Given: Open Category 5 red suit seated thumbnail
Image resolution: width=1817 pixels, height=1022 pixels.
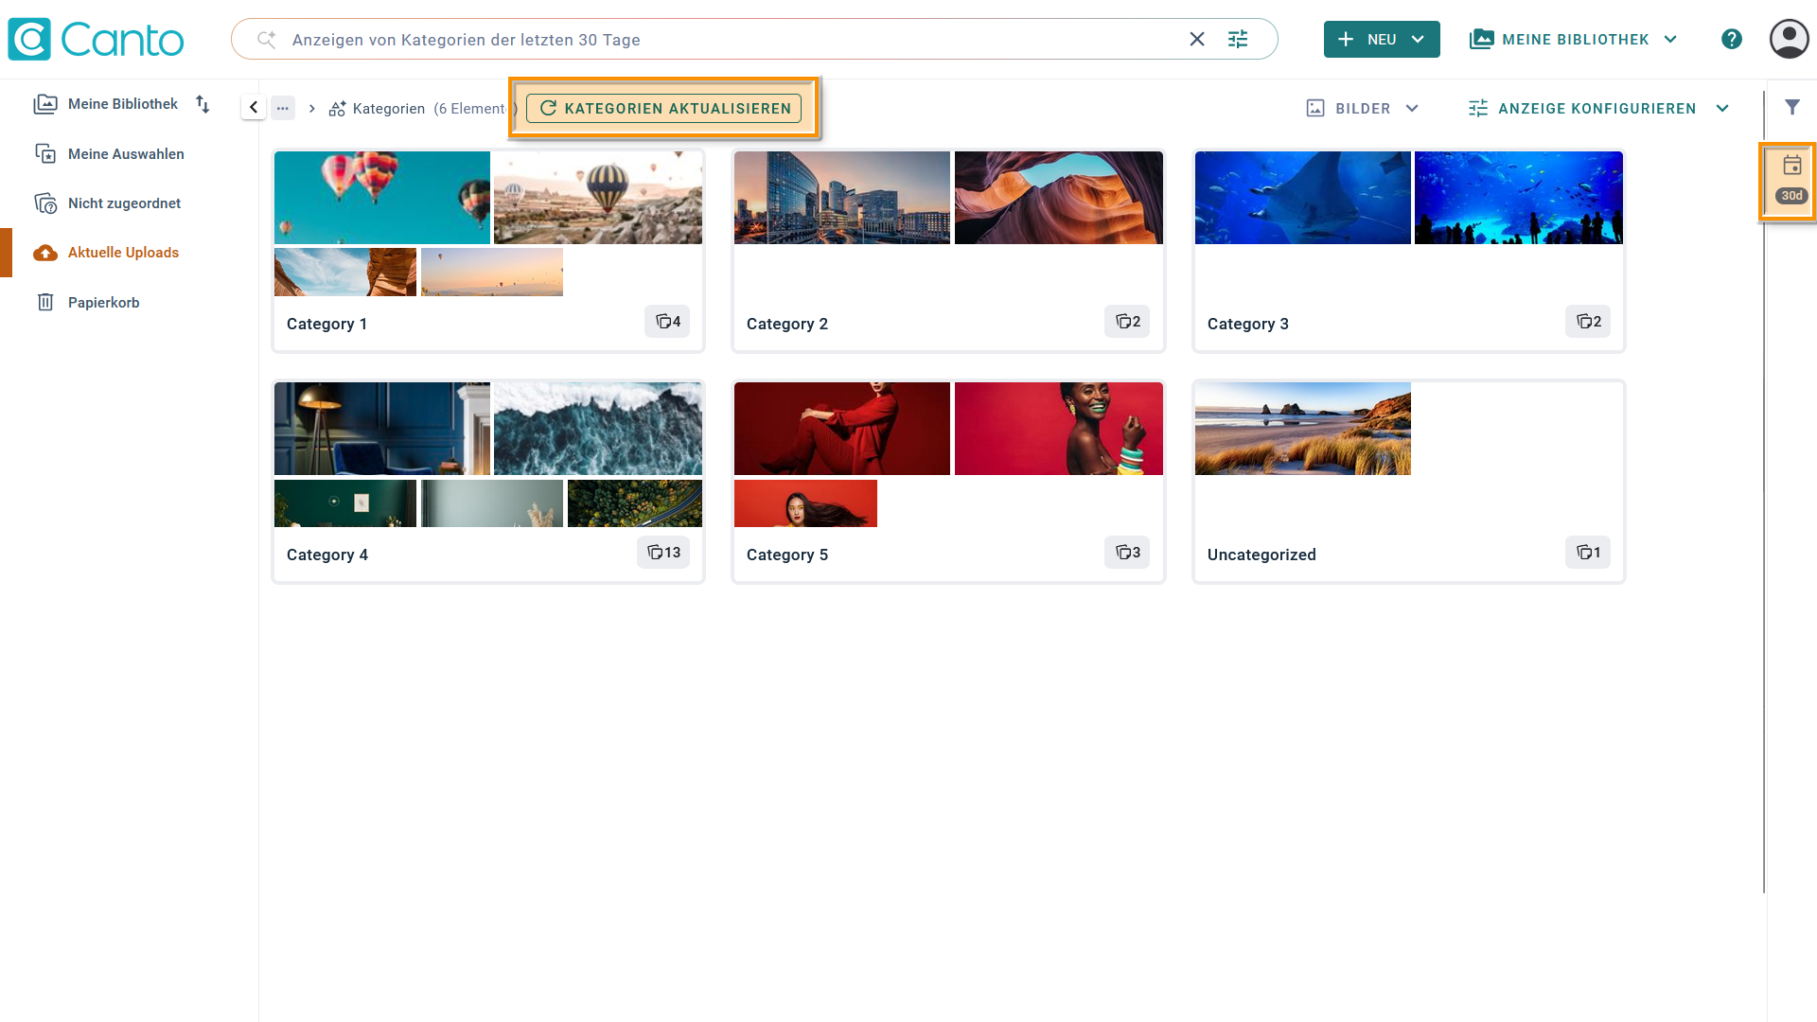Looking at the screenshot, I should click(x=842, y=429).
